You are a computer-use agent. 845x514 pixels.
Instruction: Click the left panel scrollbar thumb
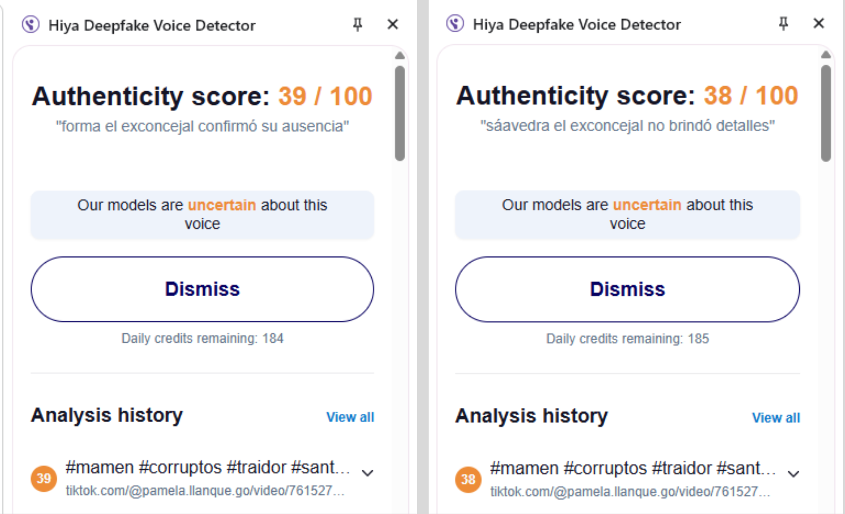click(400, 114)
